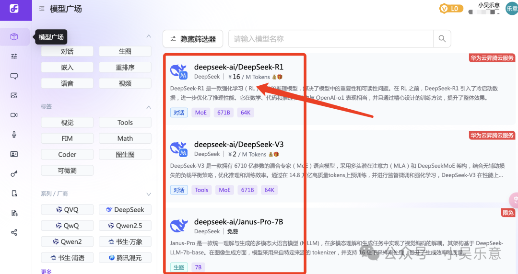Toggle the 可微调 tag filter
518x274 pixels.
pyautogui.click(x=67, y=171)
